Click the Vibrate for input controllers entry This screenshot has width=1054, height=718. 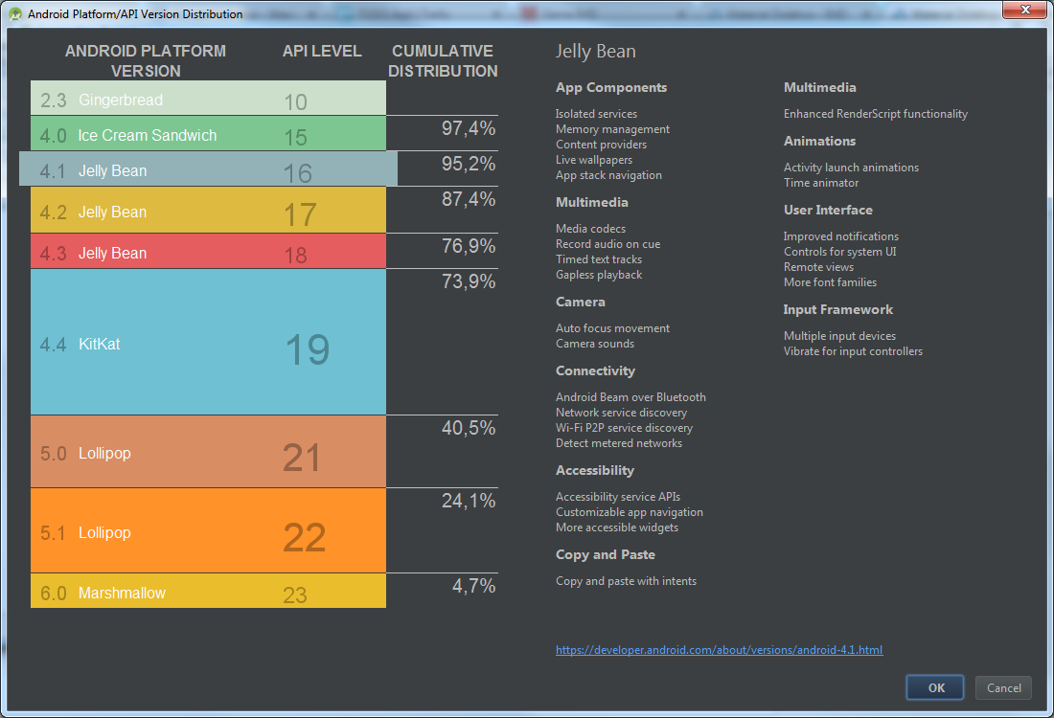853,352
